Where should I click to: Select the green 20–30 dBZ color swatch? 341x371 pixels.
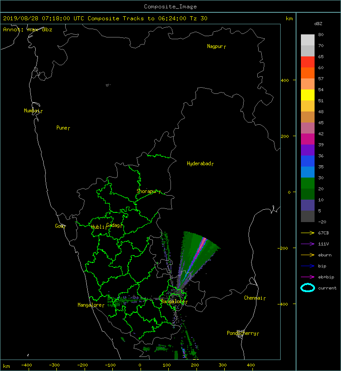click(308, 183)
